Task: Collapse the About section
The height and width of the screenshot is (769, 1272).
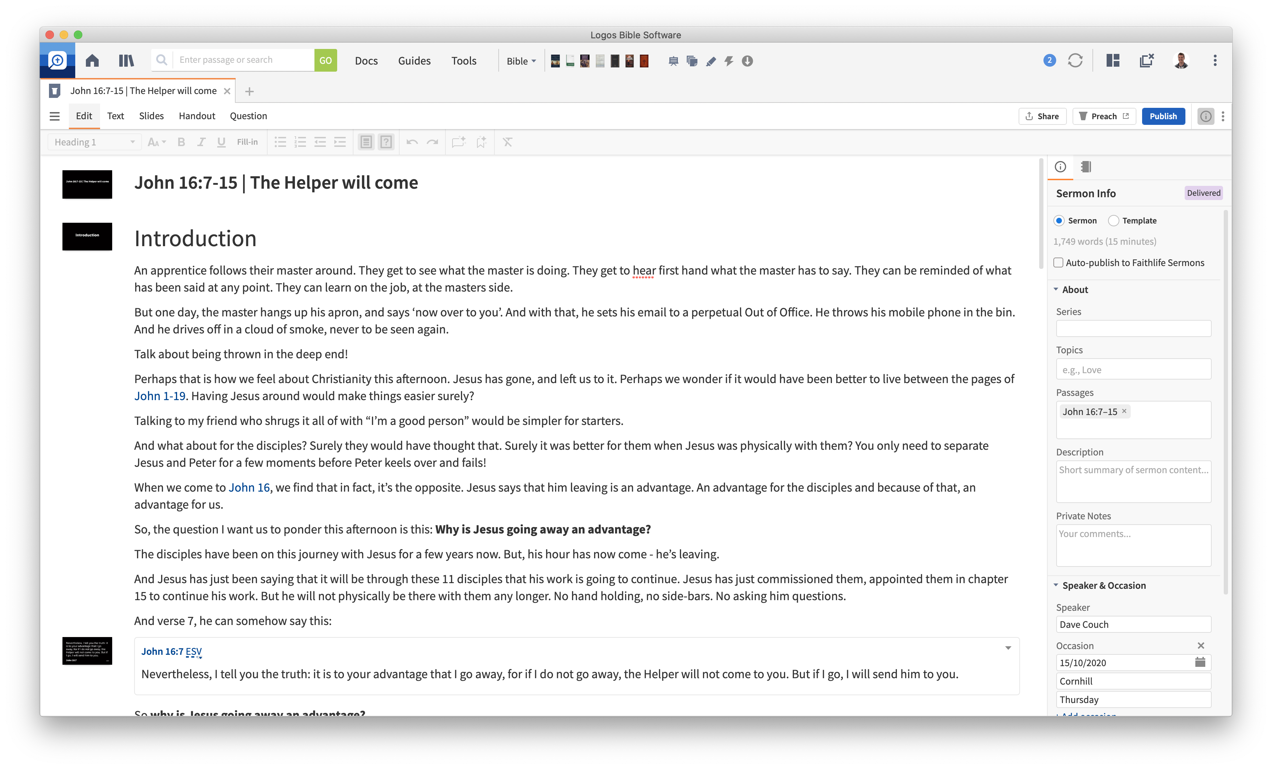Action: point(1056,289)
